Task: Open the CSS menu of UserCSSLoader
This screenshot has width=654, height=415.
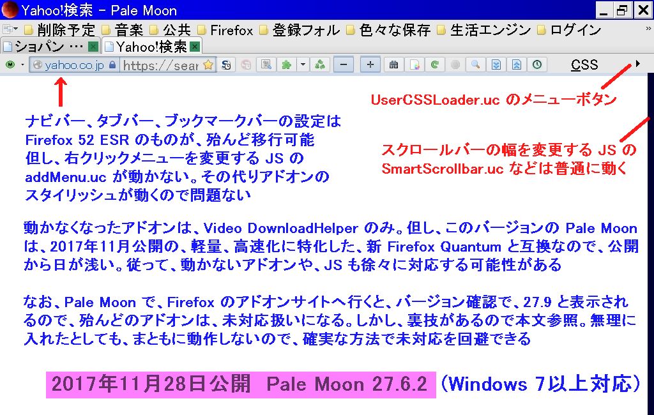Action: (x=584, y=64)
